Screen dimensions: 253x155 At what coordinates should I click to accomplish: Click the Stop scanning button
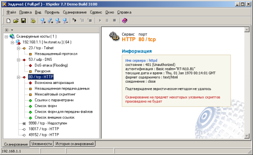click(x=114, y=20)
